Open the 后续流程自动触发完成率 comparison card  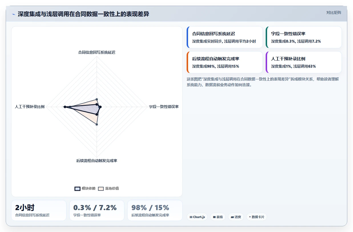(225, 62)
